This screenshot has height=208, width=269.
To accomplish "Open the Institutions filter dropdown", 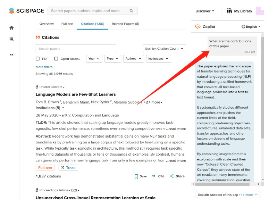I will (x=159, y=59).
